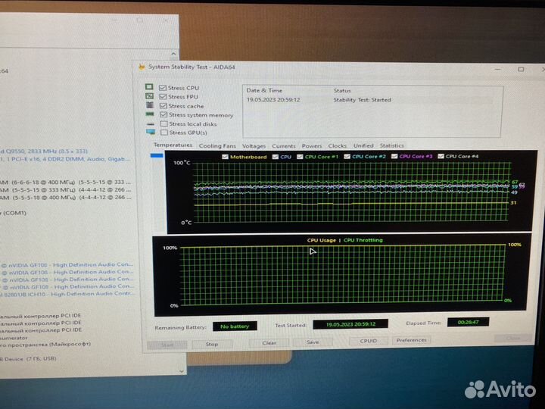Select the Q9550 2833 MHz link in background window

[44, 151]
